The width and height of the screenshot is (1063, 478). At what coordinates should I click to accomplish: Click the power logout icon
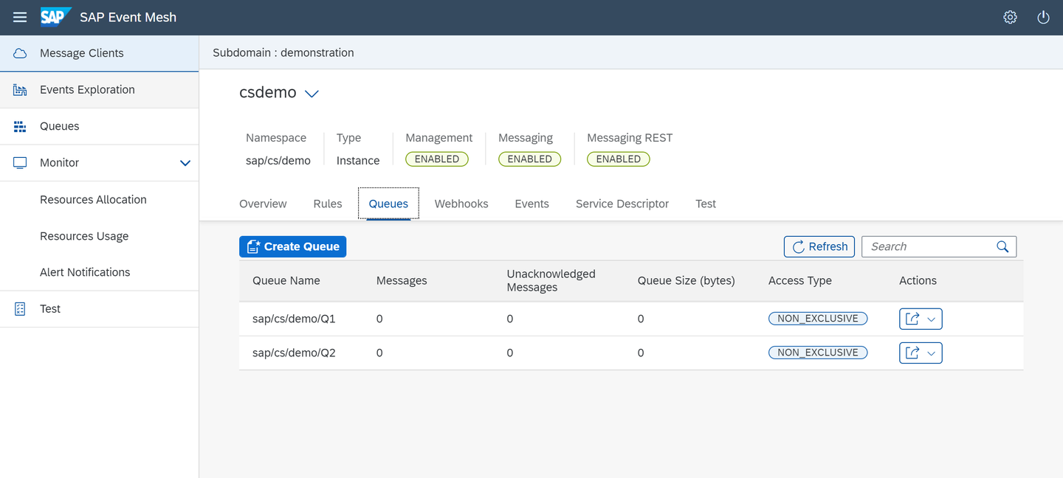pyautogui.click(x=1043, y=17)
